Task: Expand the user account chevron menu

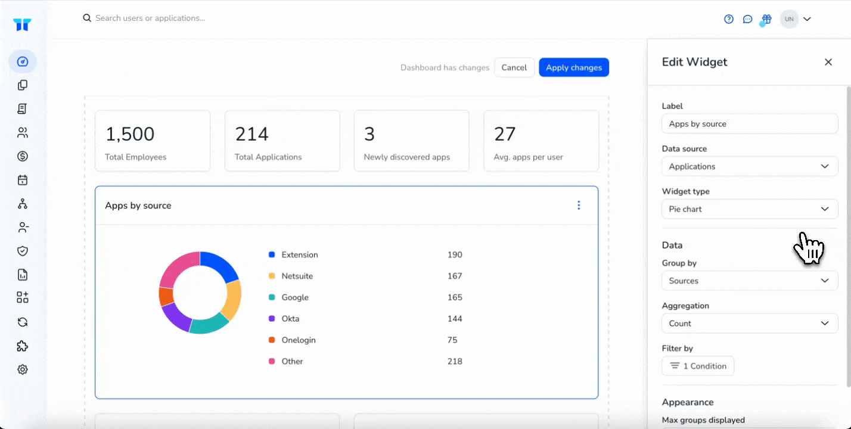Action: [807, 19]
